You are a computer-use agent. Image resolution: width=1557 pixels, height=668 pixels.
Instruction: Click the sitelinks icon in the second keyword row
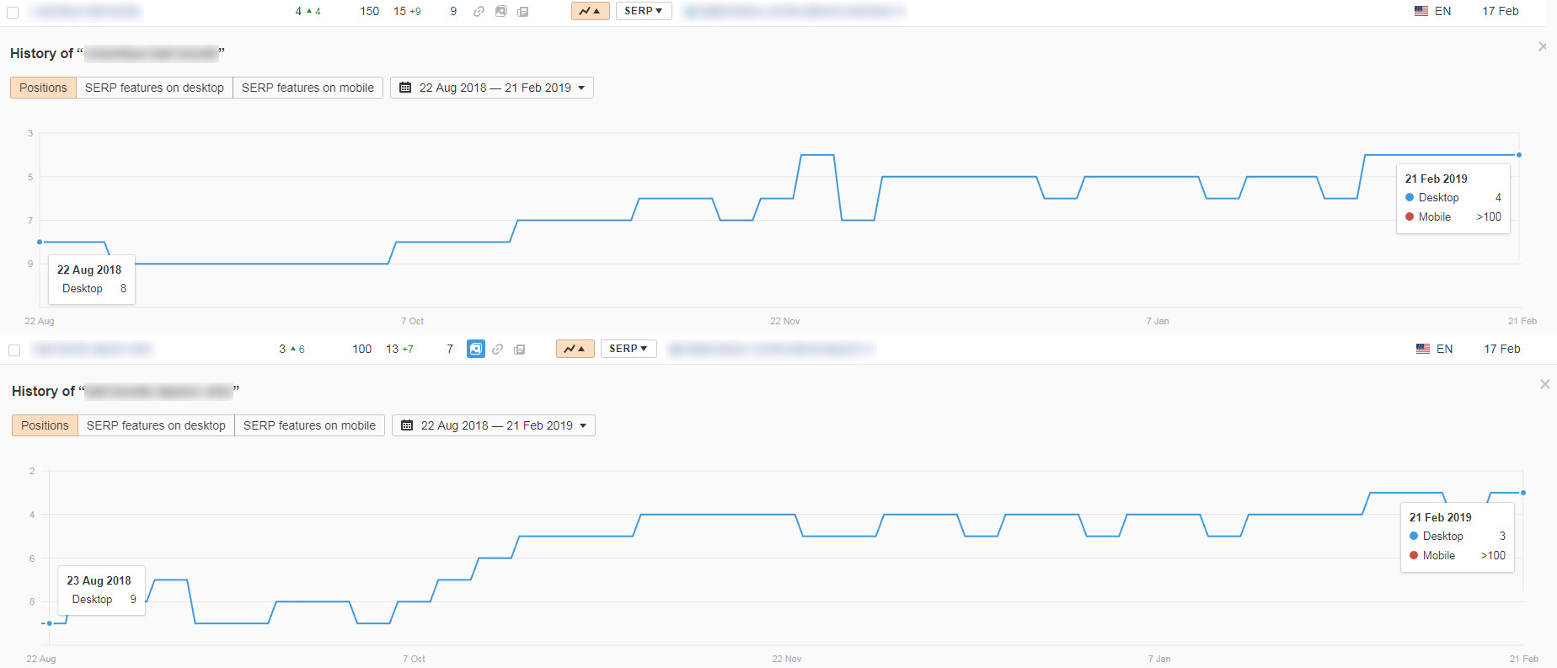(x=498, y=350)
